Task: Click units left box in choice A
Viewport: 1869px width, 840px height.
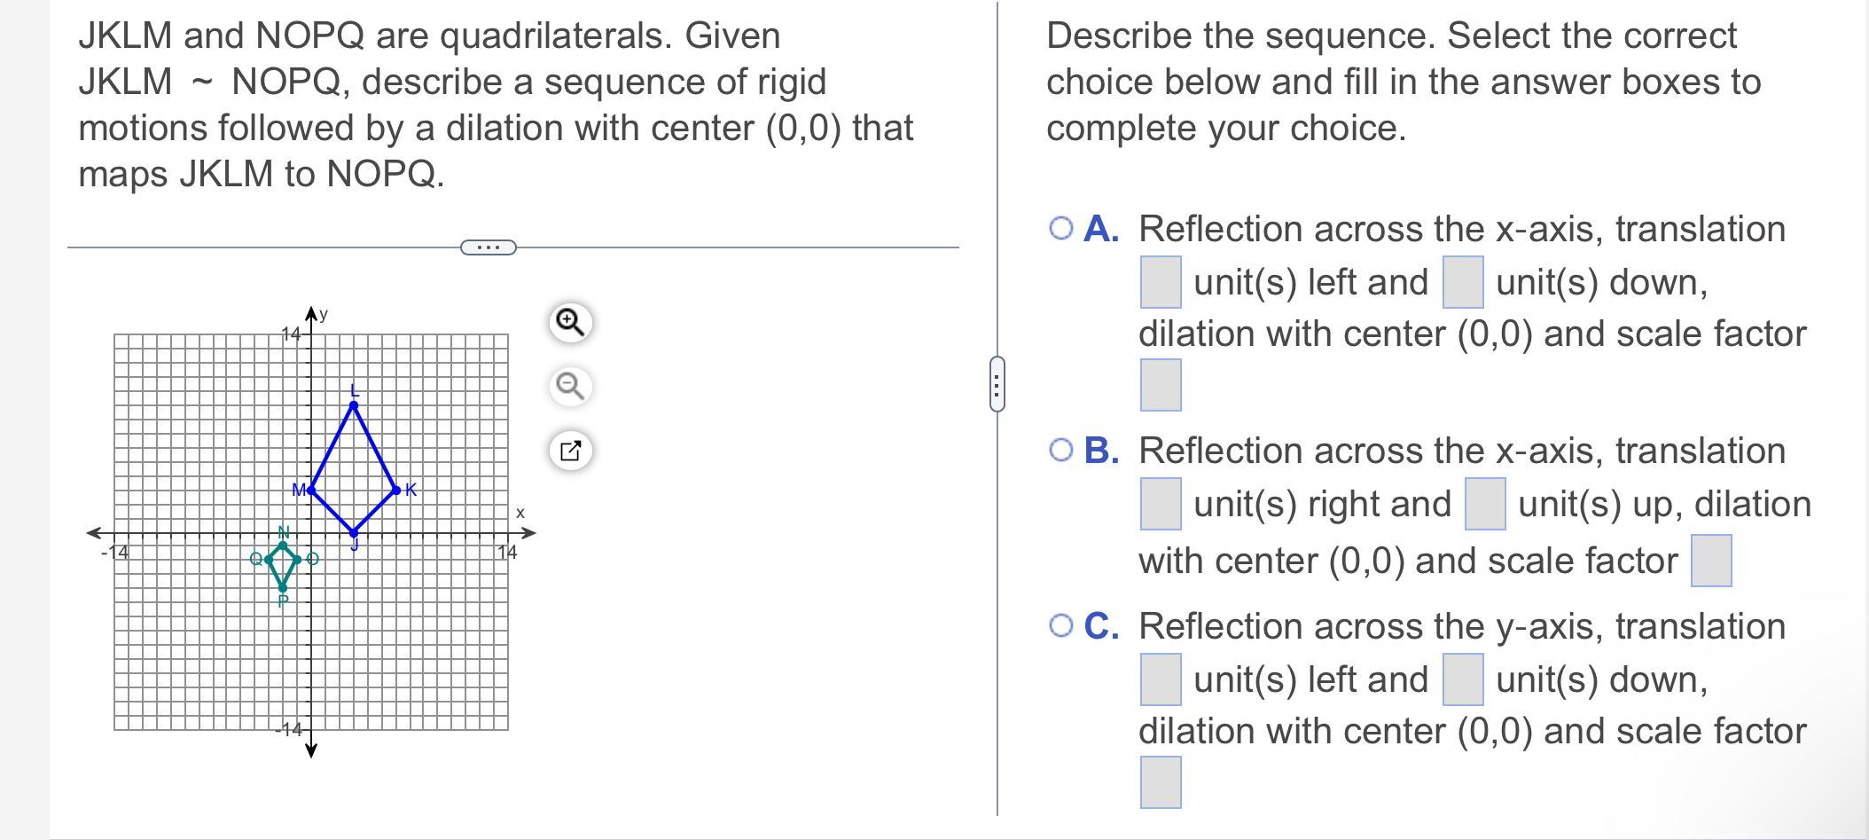Action: coord(1161,282)
